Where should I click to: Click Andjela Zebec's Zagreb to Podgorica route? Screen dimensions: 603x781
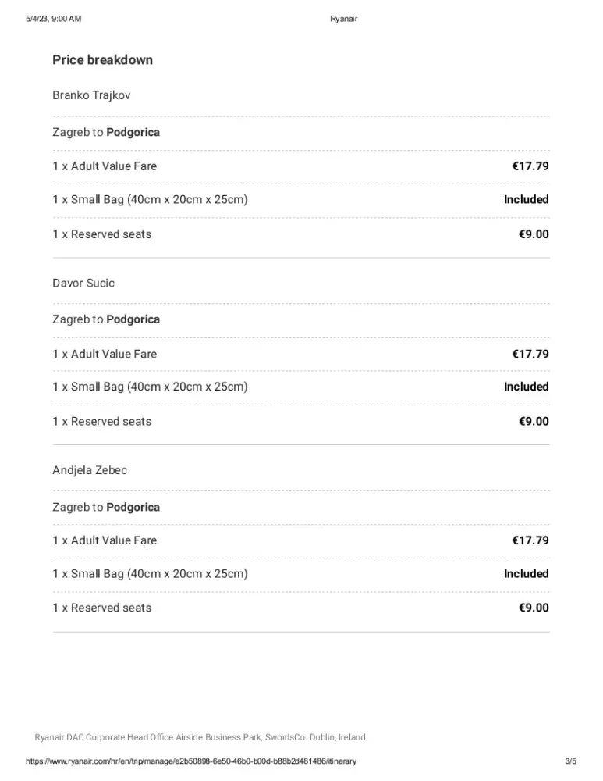click(106, 507)
